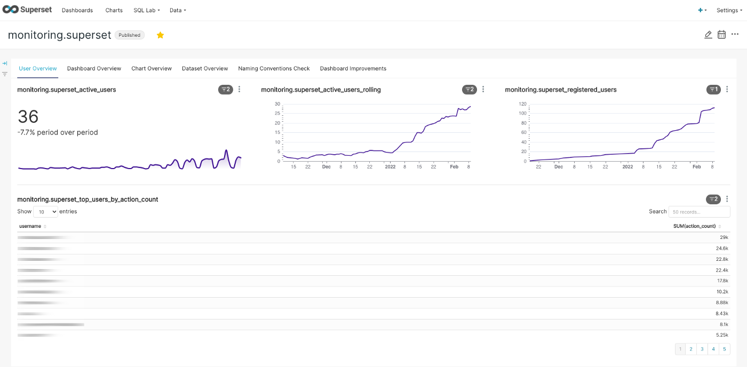Open the Naming Conventions Check tab
747x367 pixels.
[274, 68]
